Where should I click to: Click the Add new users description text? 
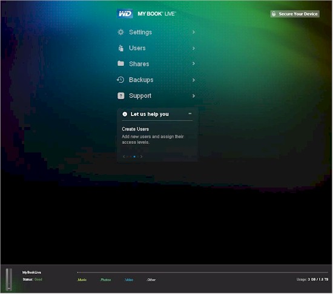click(x=153, y=139)
